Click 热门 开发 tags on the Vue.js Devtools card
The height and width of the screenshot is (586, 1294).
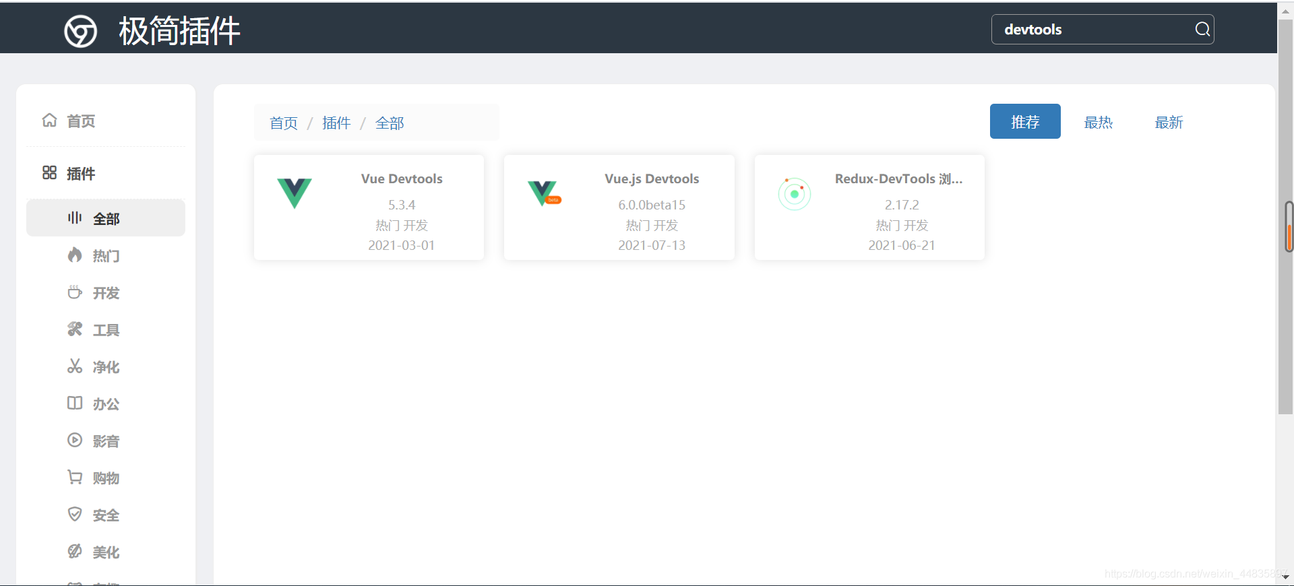[652, 225]
